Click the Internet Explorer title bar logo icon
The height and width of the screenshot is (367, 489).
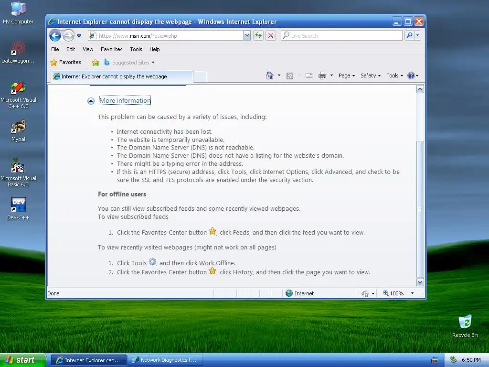point(52,21)
